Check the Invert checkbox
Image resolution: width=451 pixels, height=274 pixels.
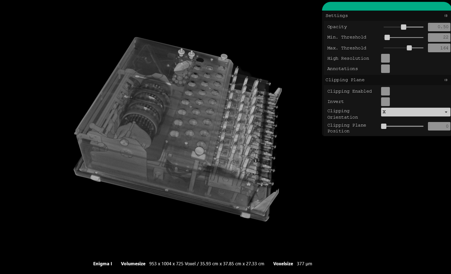[x=385, y=102]
